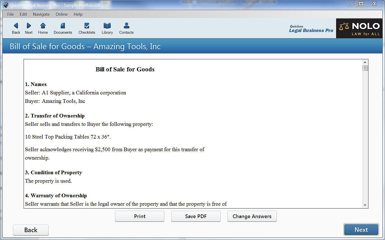Click the document scrollbar up arrow

coord(365,62)
